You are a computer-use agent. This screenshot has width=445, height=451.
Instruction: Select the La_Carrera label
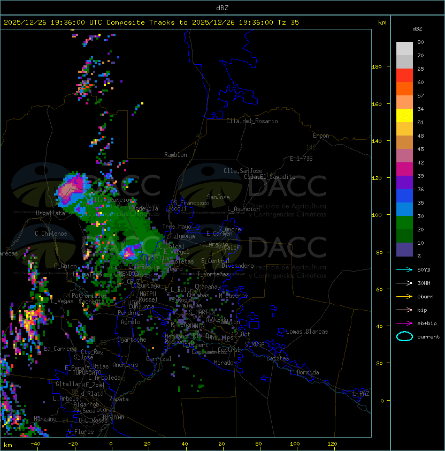tap(60, 349)
